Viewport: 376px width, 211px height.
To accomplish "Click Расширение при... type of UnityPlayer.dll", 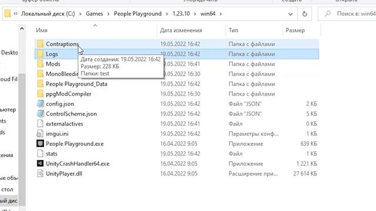I will (x=253, y=173).
